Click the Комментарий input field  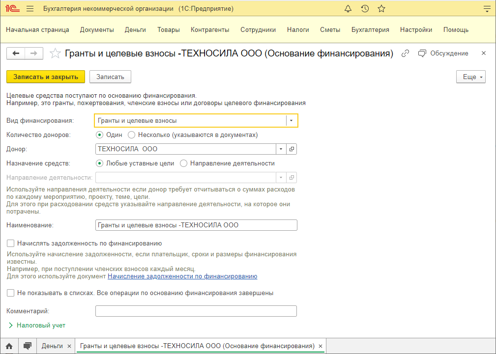[196, 311]
